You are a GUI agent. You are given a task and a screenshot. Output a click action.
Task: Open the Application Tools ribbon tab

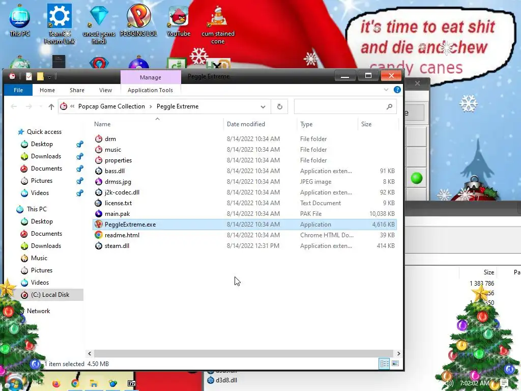tap(150, 90)
